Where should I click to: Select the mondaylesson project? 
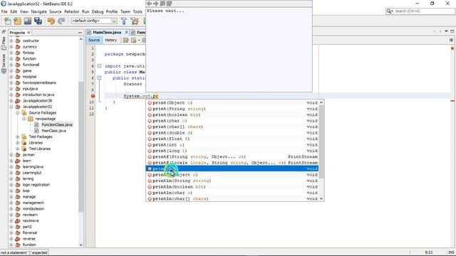click(33, 208)
